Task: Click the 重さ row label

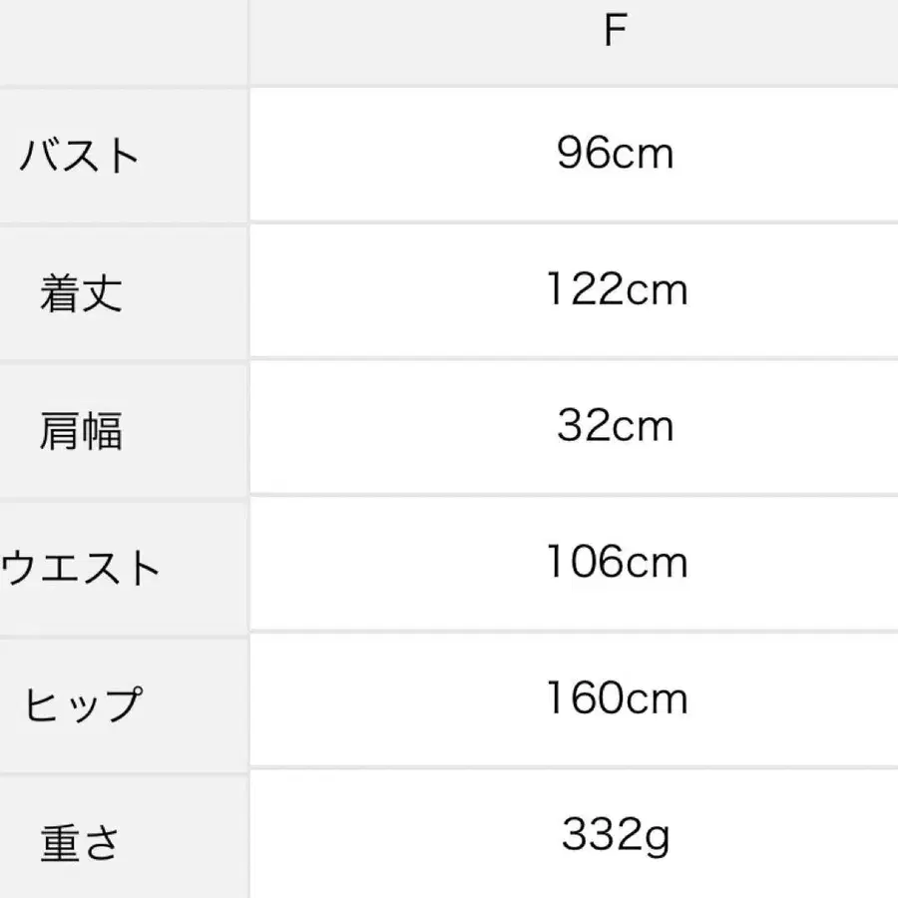Action: coord(80,842)
